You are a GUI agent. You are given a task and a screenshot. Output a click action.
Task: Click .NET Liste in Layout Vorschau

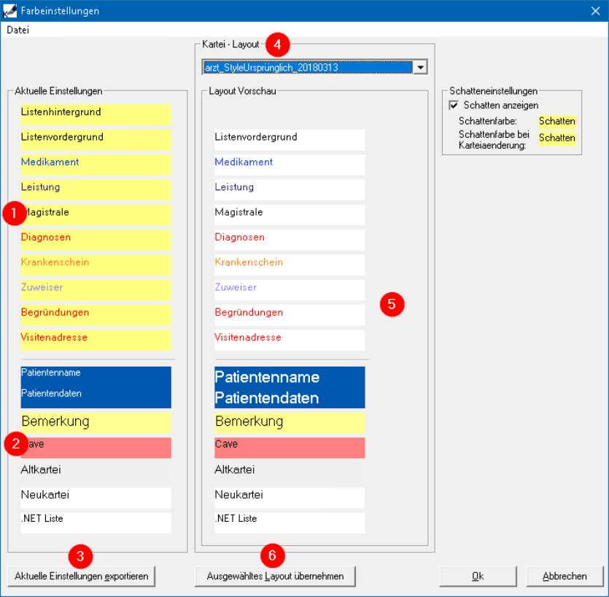click(290, 523)
